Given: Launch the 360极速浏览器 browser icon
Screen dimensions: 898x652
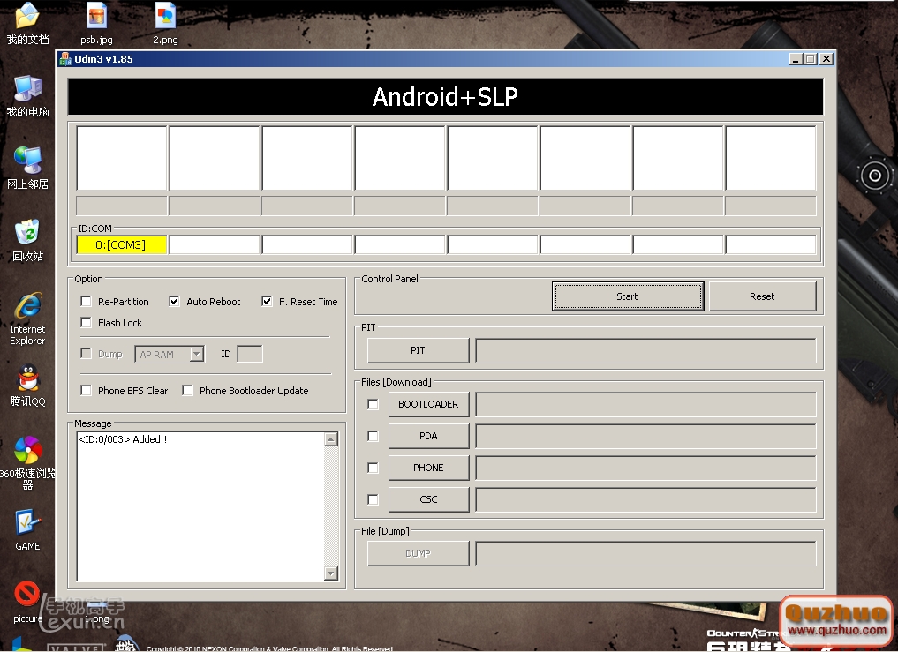Looking at the screenshot, I should (27, 451).
